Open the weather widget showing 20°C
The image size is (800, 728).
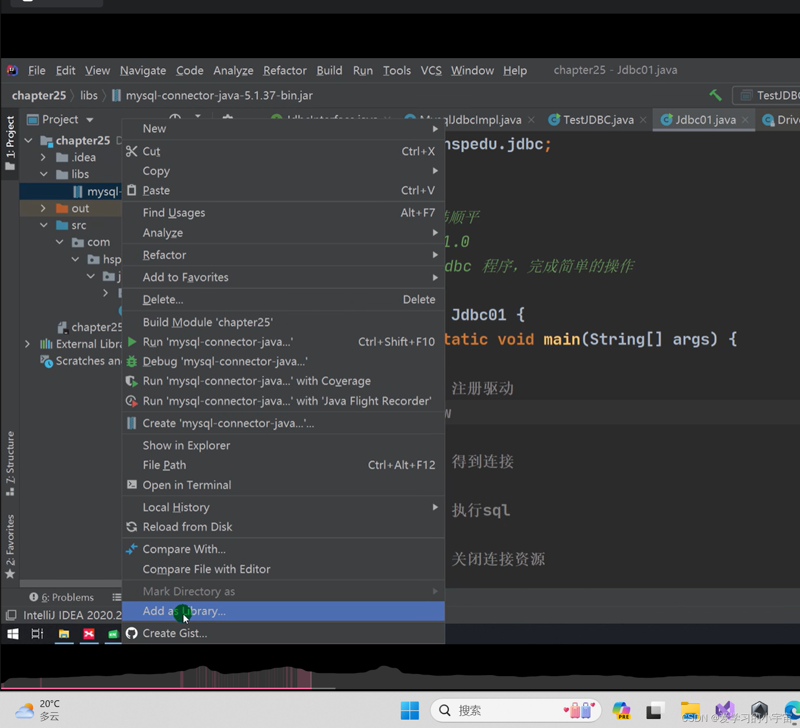pyautogui.click(x=38, y=710)
